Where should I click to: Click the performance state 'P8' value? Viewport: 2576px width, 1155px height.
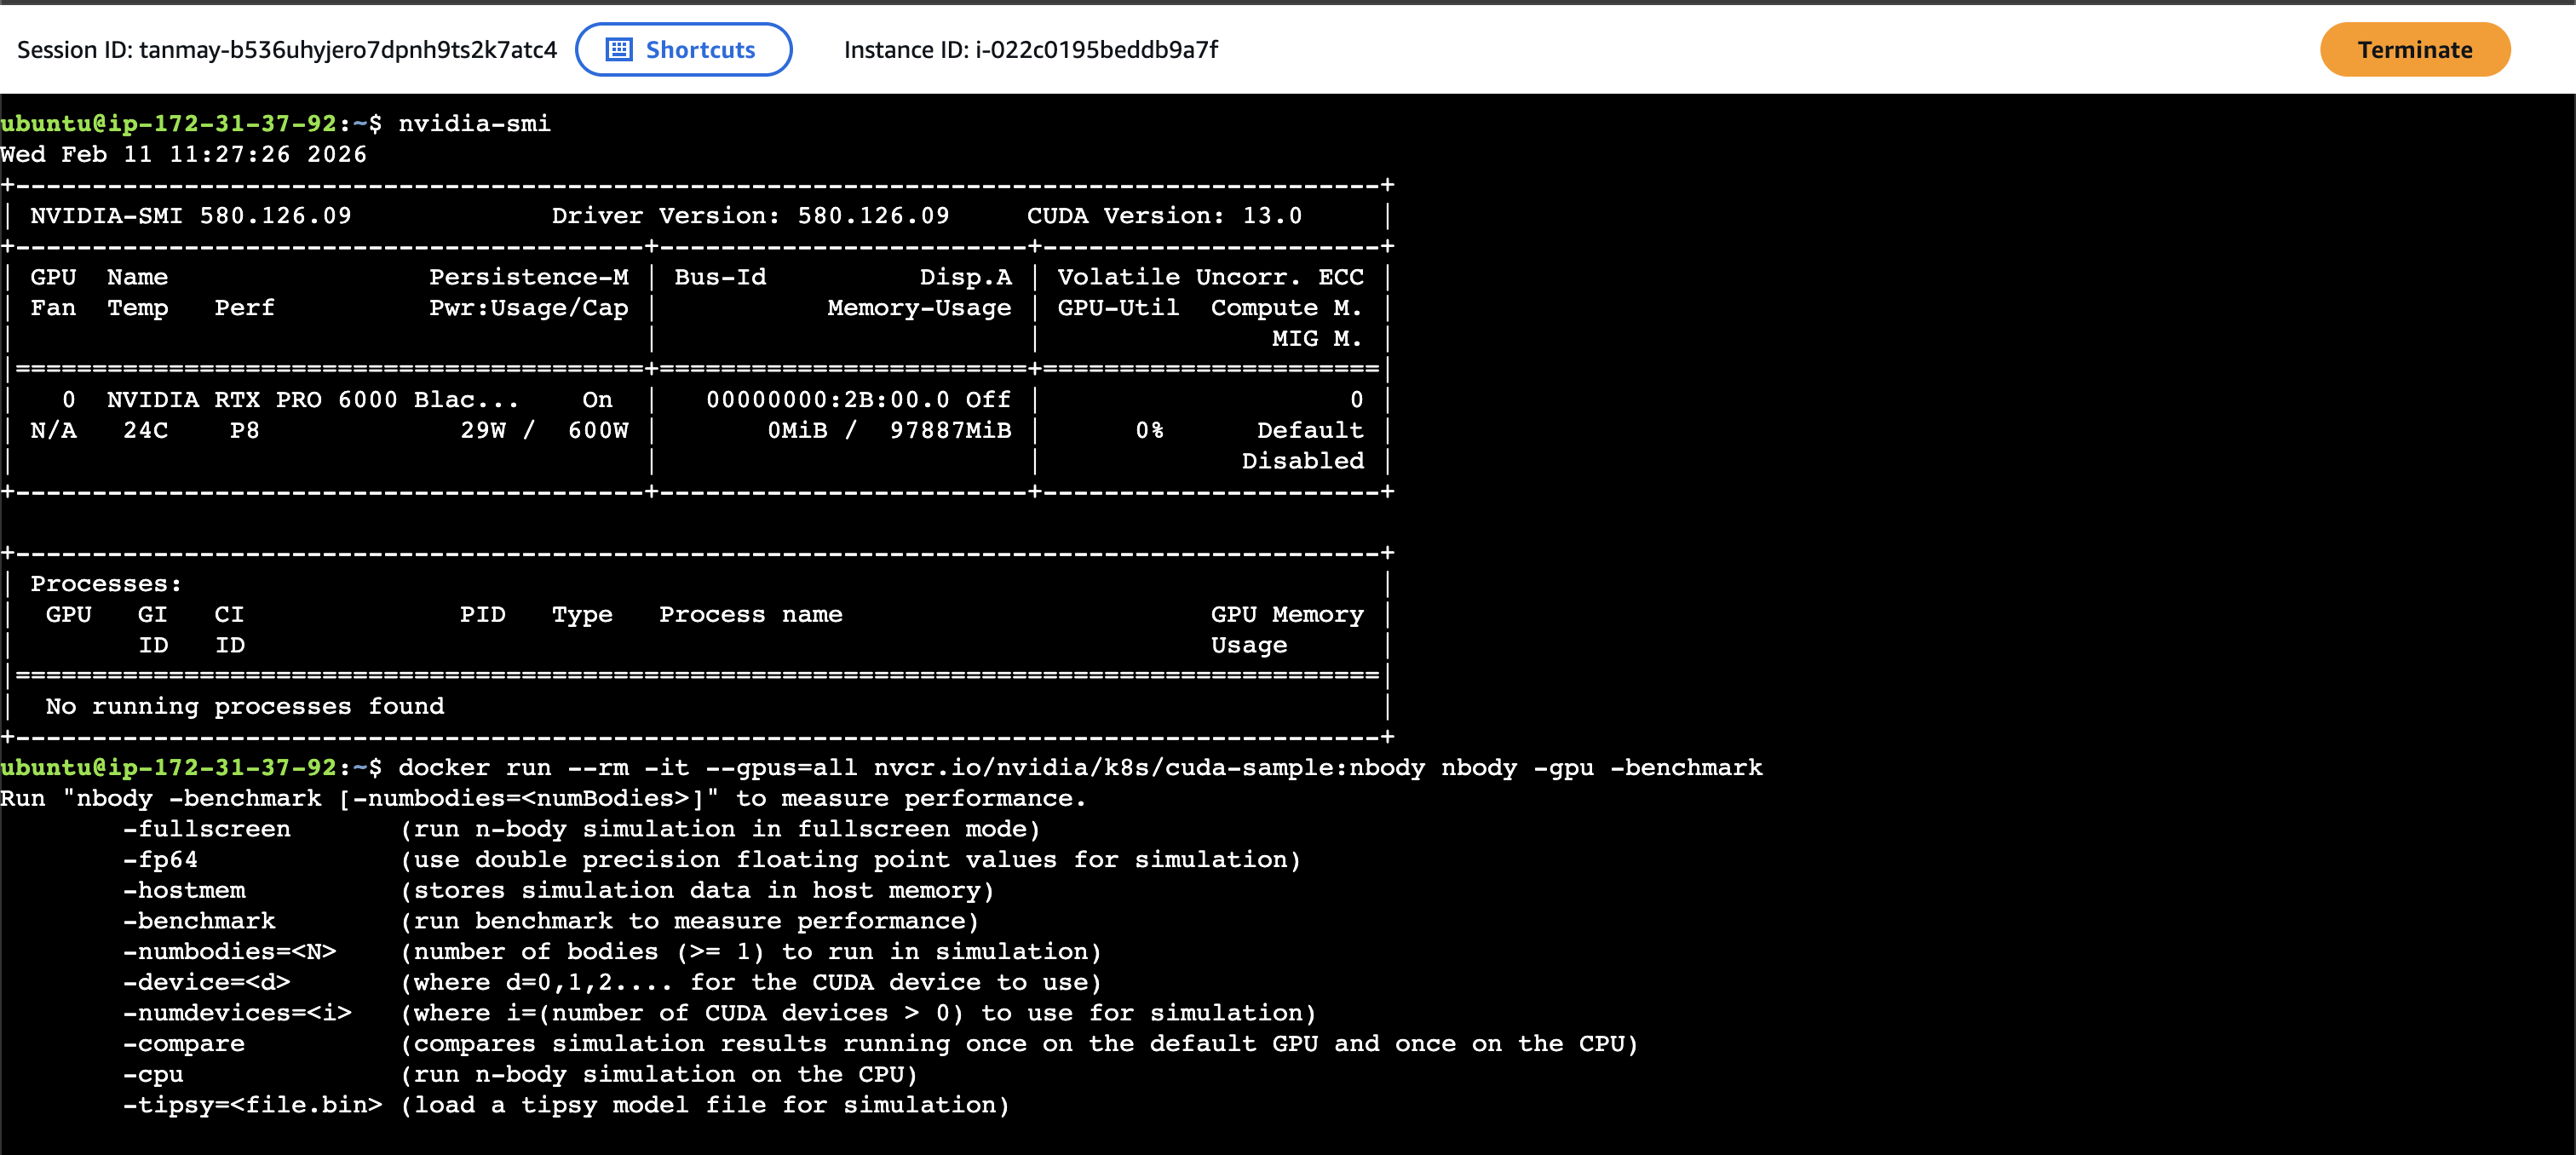click(245, 431)
